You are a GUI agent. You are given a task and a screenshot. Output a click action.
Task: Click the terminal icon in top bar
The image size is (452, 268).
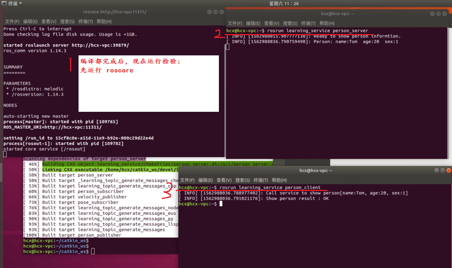4,3
